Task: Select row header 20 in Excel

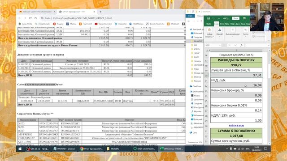Action: click(206, 76)
